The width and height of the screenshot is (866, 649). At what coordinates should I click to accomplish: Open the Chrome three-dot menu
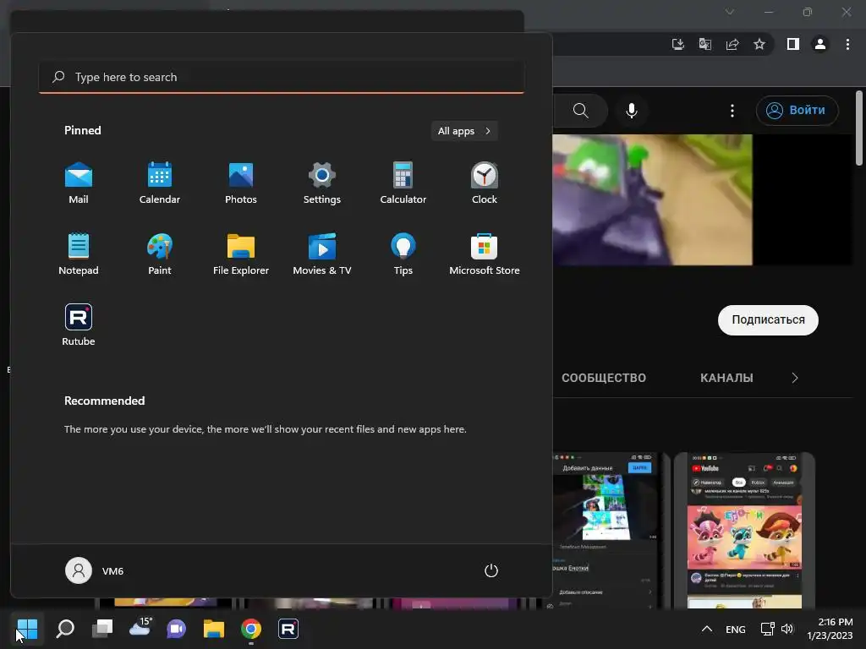(x=847, y=44)
